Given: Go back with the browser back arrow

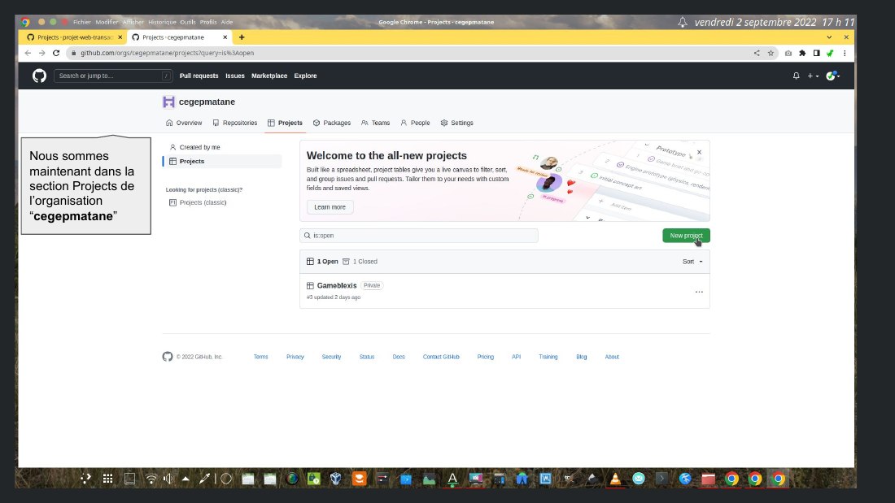Looking at the screenshot, I should [x=28, y=53].
